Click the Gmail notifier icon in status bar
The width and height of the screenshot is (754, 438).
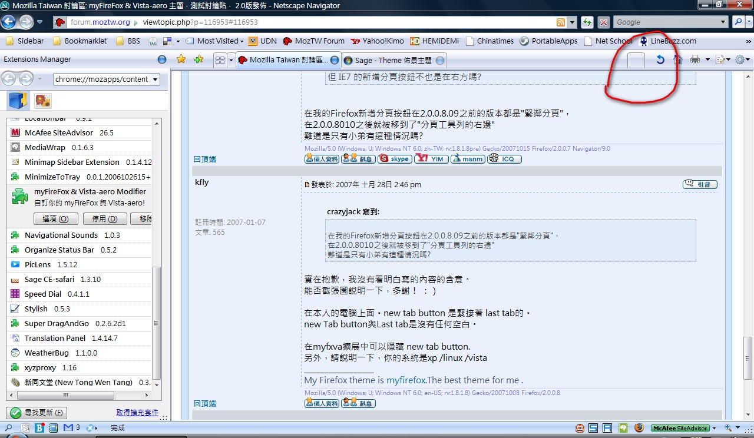click(x=68, y=428)
